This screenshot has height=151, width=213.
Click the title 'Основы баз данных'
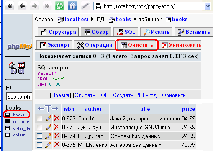click(x=136, y=136)
